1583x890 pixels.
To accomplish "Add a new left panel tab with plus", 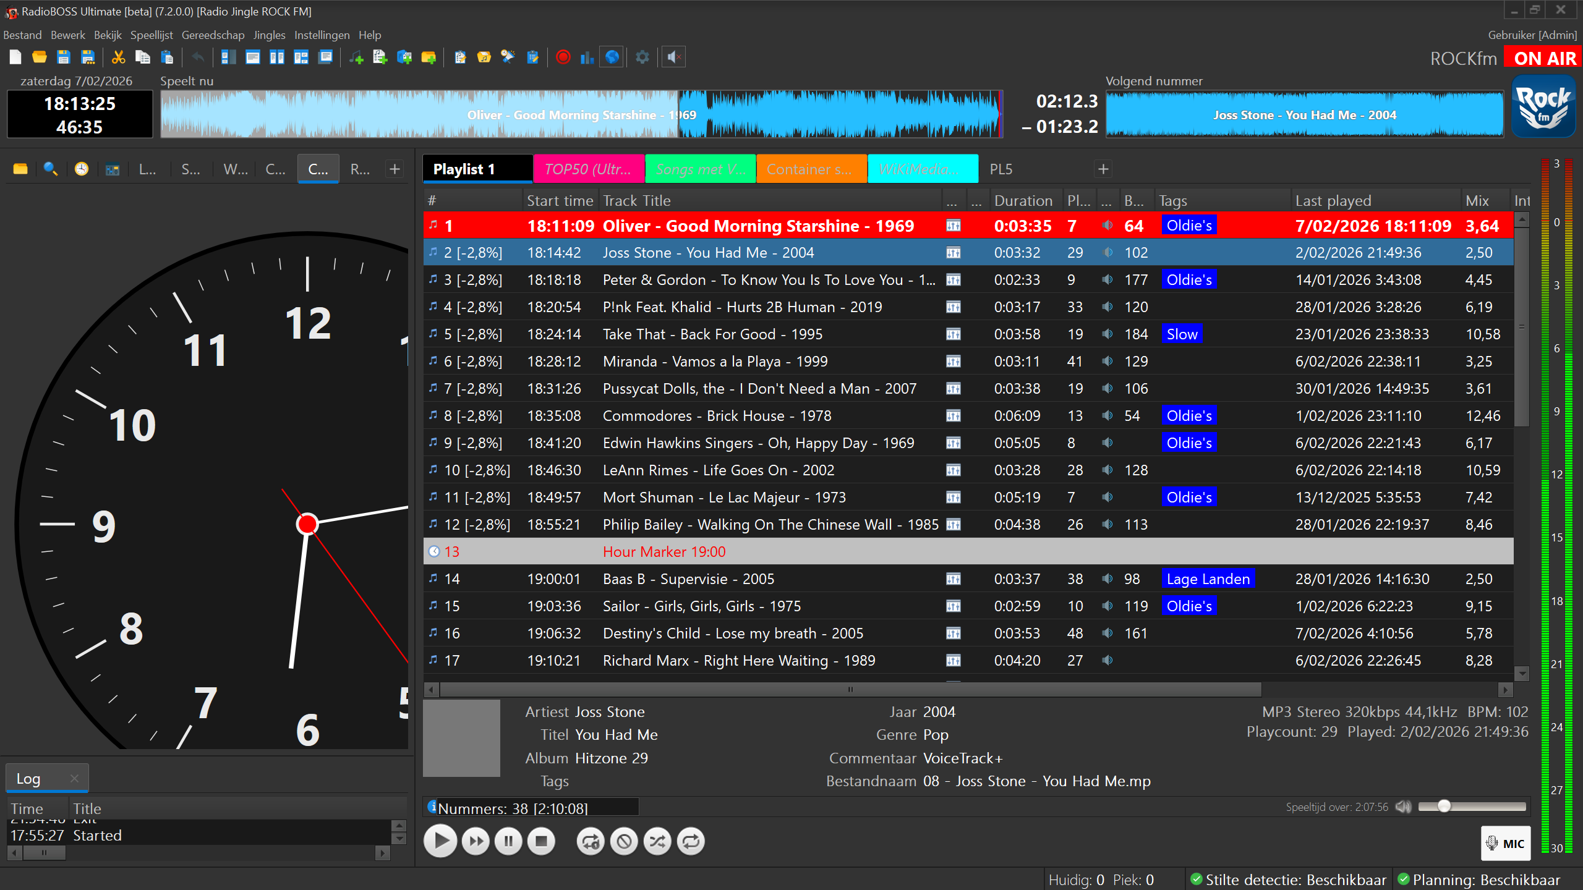I will click(x=395, y=169).
